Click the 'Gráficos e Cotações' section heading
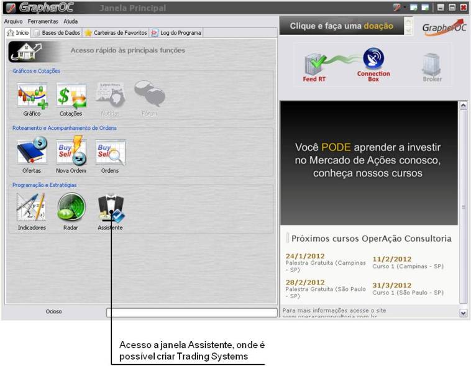Screen dimensions: 471x366 coord(36,71)
